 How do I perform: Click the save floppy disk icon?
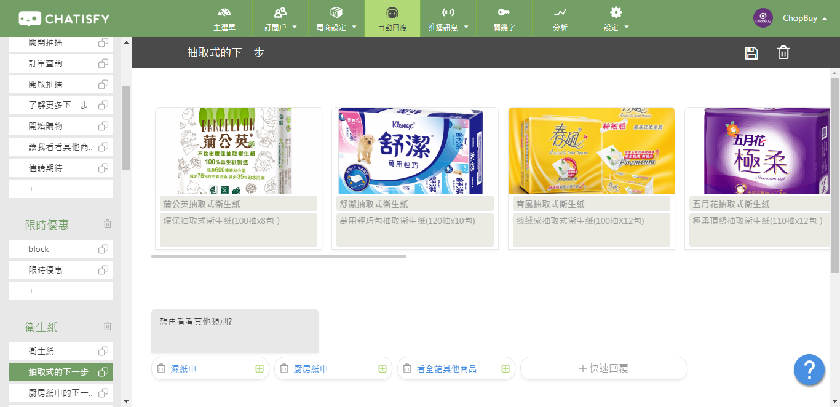click(751, 53)
